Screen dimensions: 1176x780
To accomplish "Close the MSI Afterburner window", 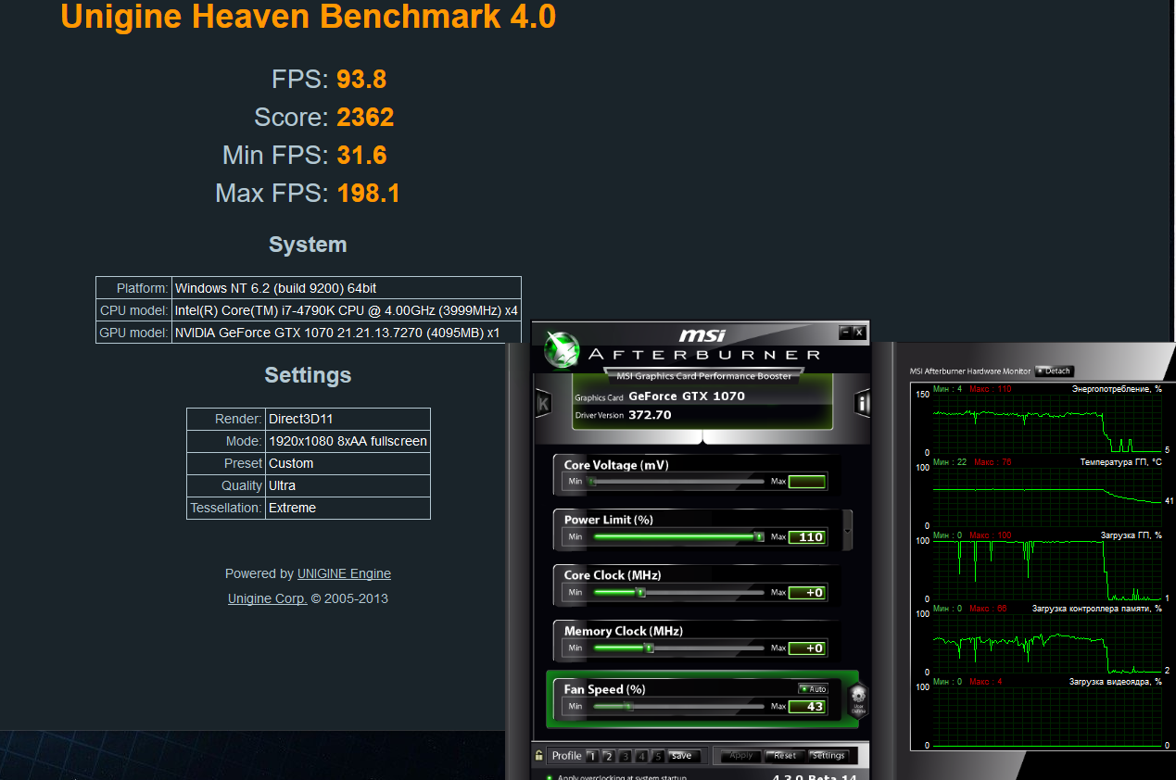I will coord(859,332).
